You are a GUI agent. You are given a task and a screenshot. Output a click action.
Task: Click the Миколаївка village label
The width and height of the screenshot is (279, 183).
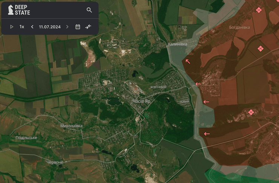tap(72, 126)
